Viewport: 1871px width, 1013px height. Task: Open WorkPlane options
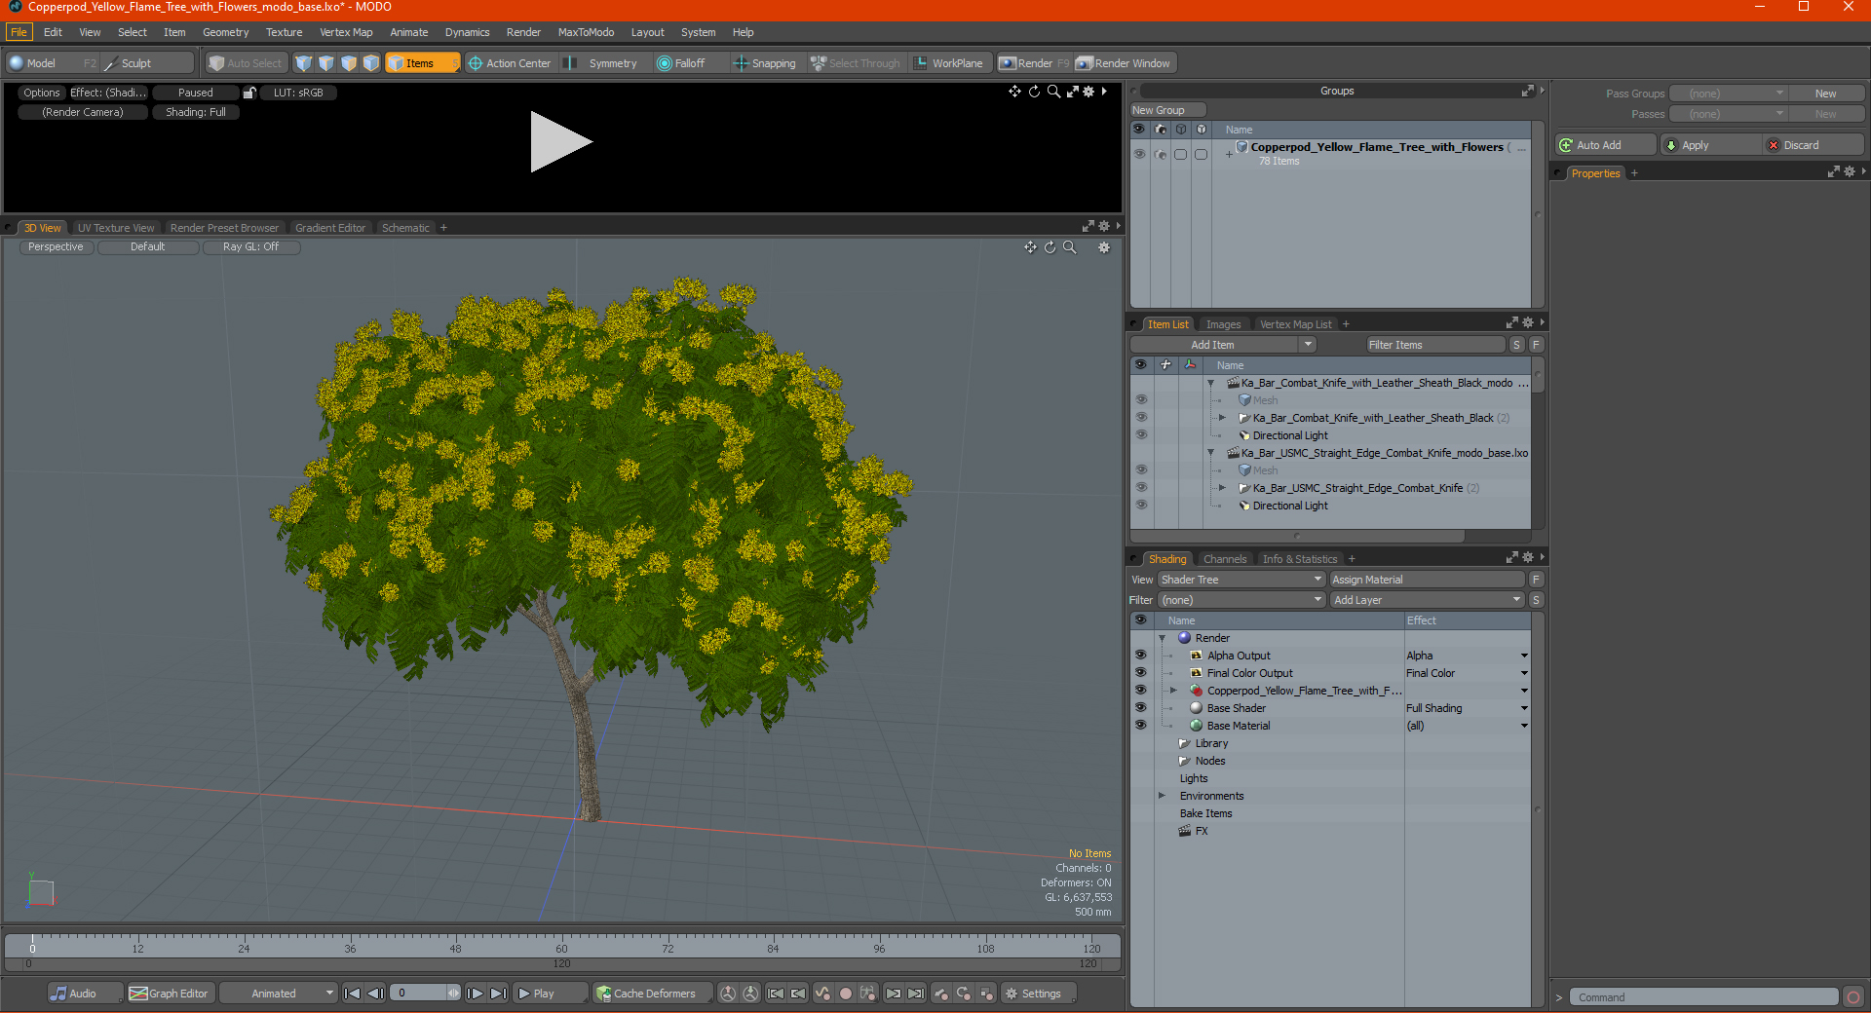(948, 63)
